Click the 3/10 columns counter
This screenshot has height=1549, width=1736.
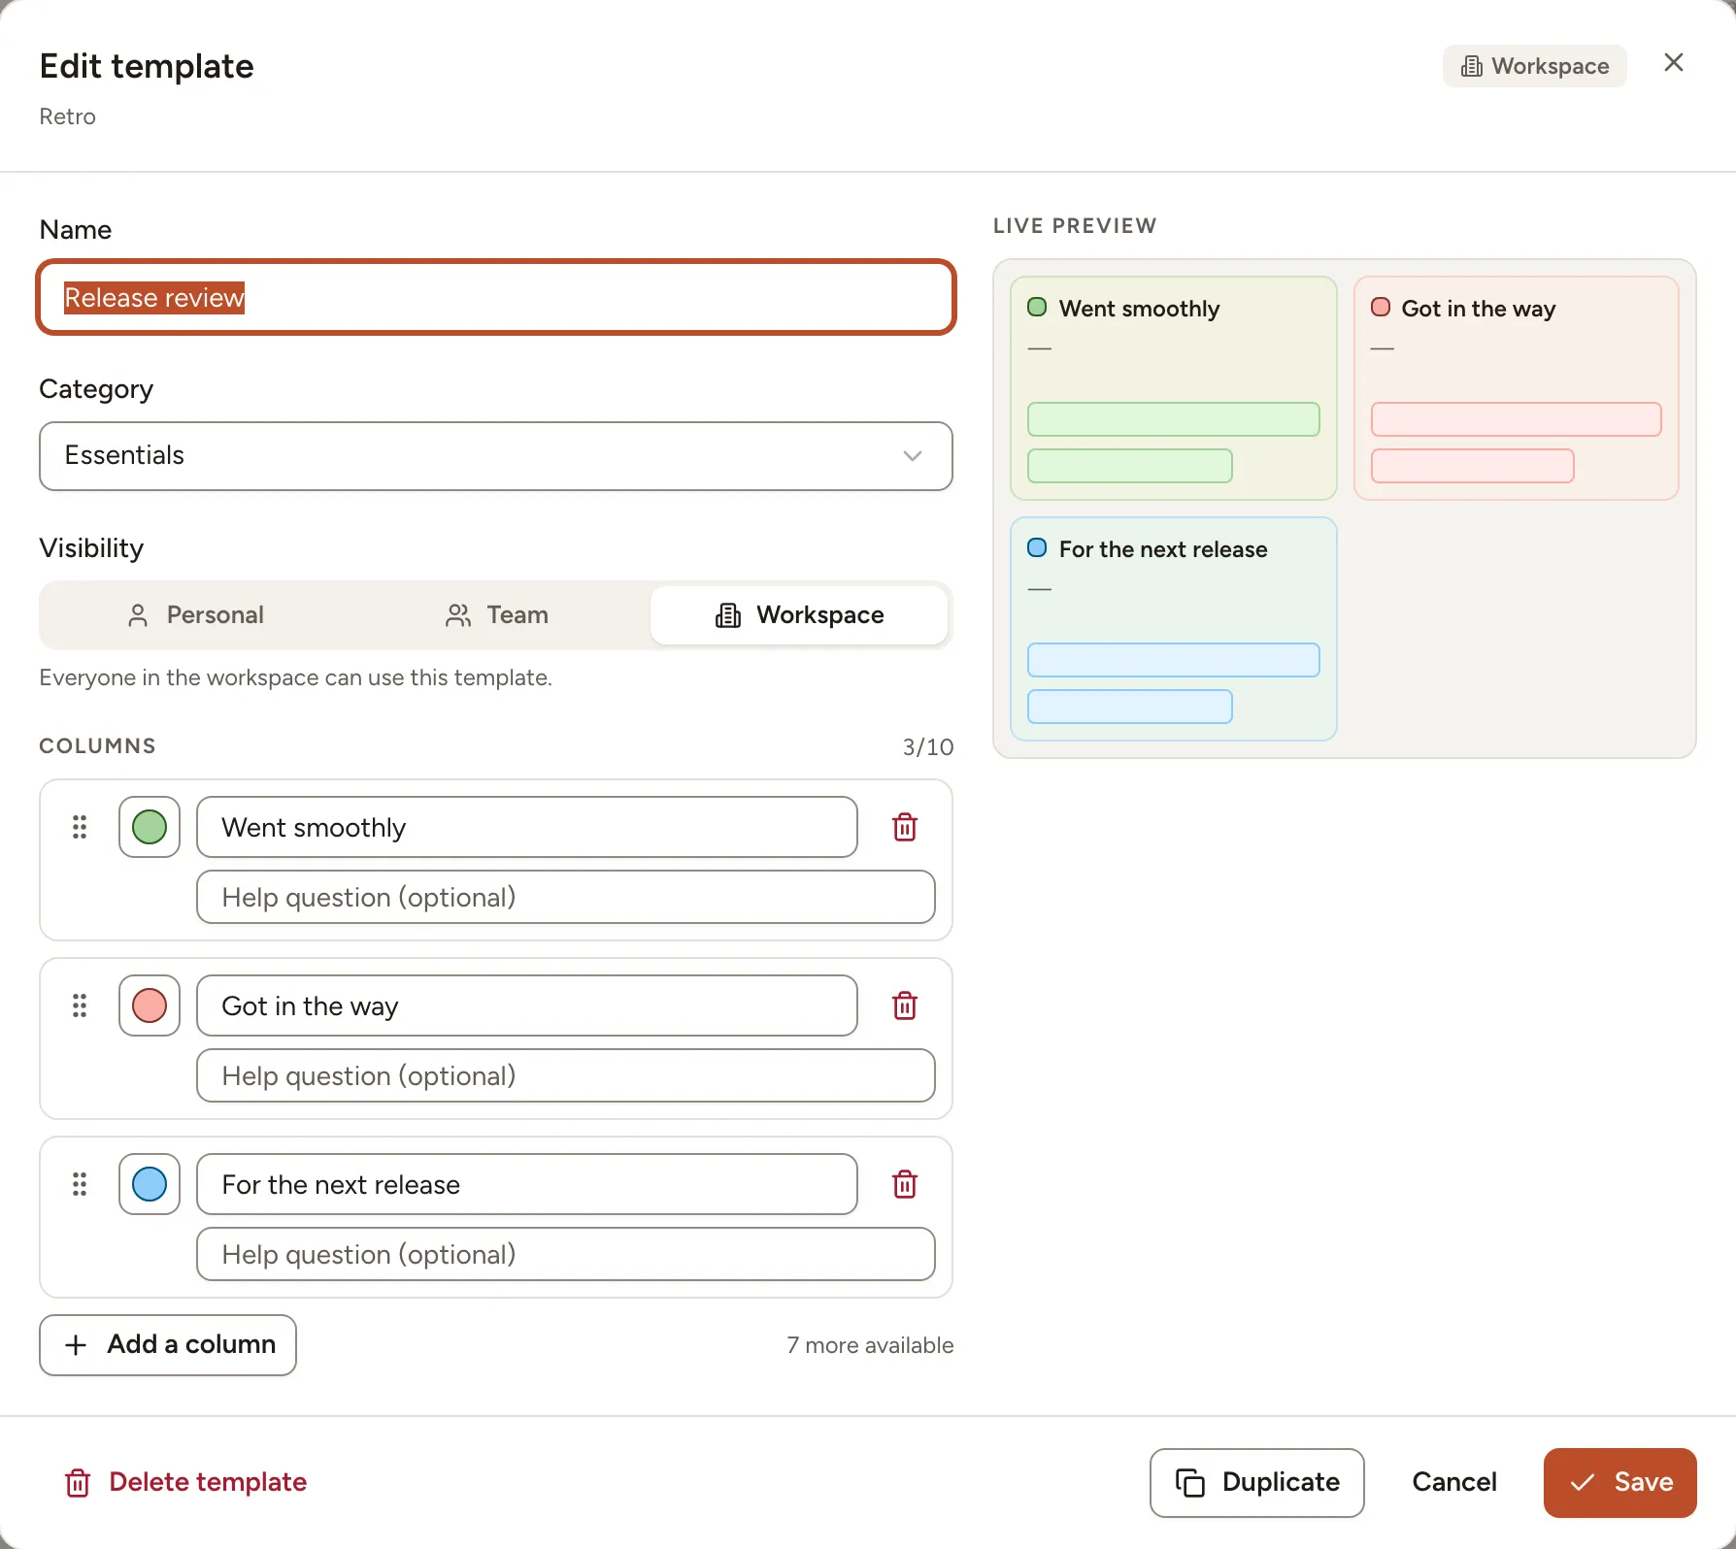(x=928, y=747)
